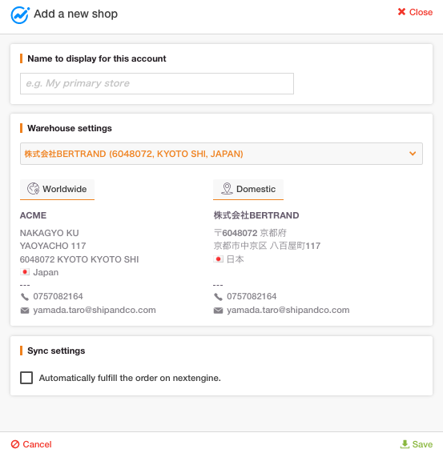443x457 pixels.
Task: Open the warehouse selection dropdown
Action: pyautogui.click(x=221, y=154)
